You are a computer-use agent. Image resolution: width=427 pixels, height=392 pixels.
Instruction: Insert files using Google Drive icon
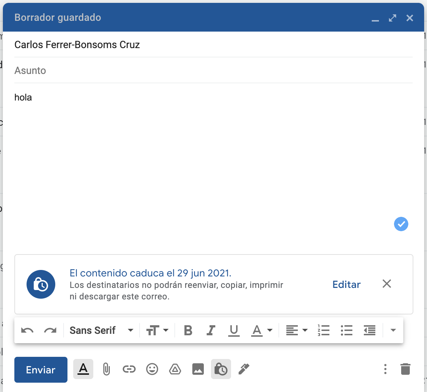(175, 369)
